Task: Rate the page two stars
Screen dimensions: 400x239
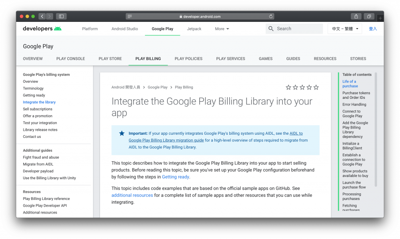Action: (x=295, y=87)
